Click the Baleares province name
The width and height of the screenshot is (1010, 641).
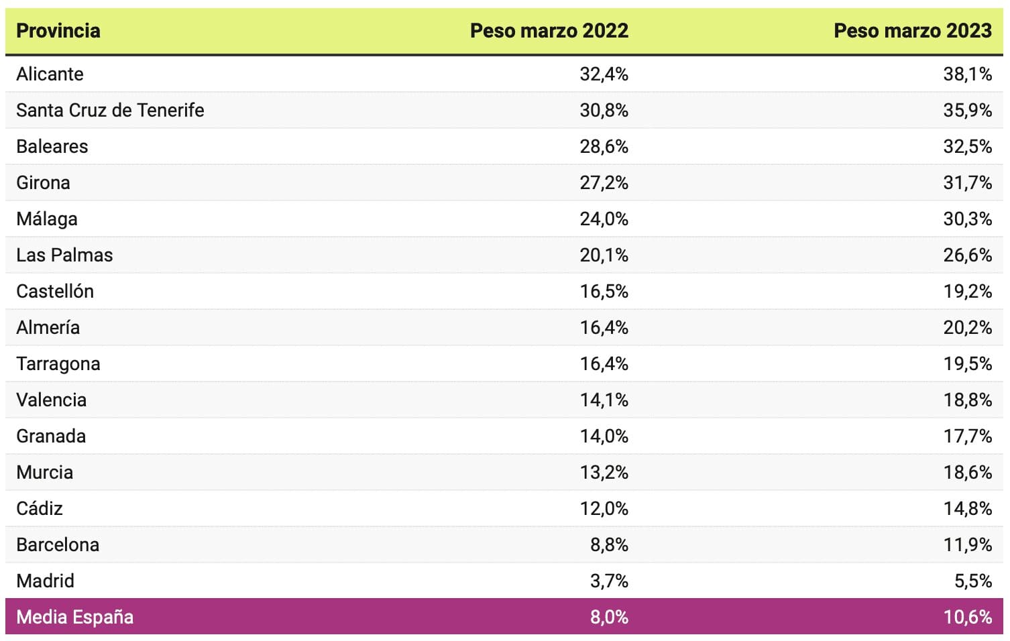pos(52,146)
